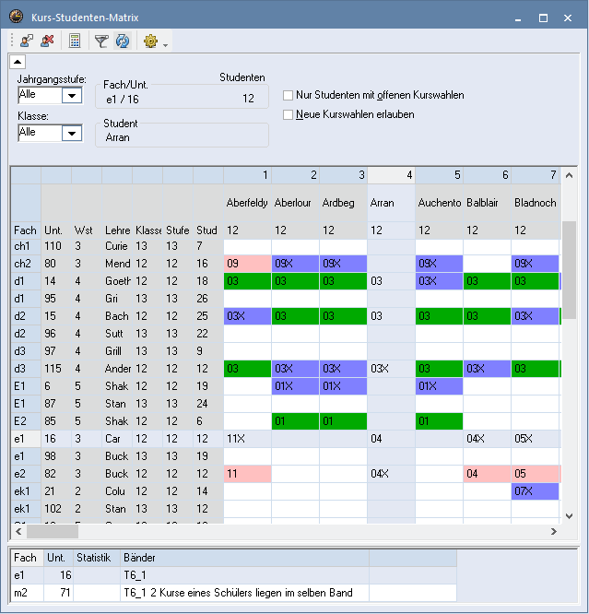Maximize the Kurs-Studenten-Matrix window
This screenshot has width=589, height=614.
[543, 18]
